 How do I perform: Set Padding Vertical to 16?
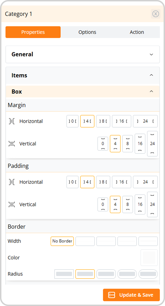[x=140, y=204]
